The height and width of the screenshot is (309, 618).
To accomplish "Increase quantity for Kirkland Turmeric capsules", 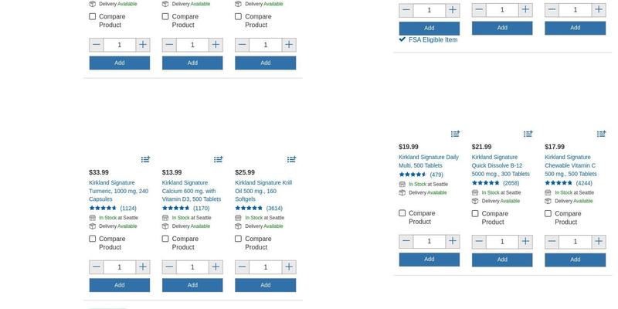I will coord(142,267).
